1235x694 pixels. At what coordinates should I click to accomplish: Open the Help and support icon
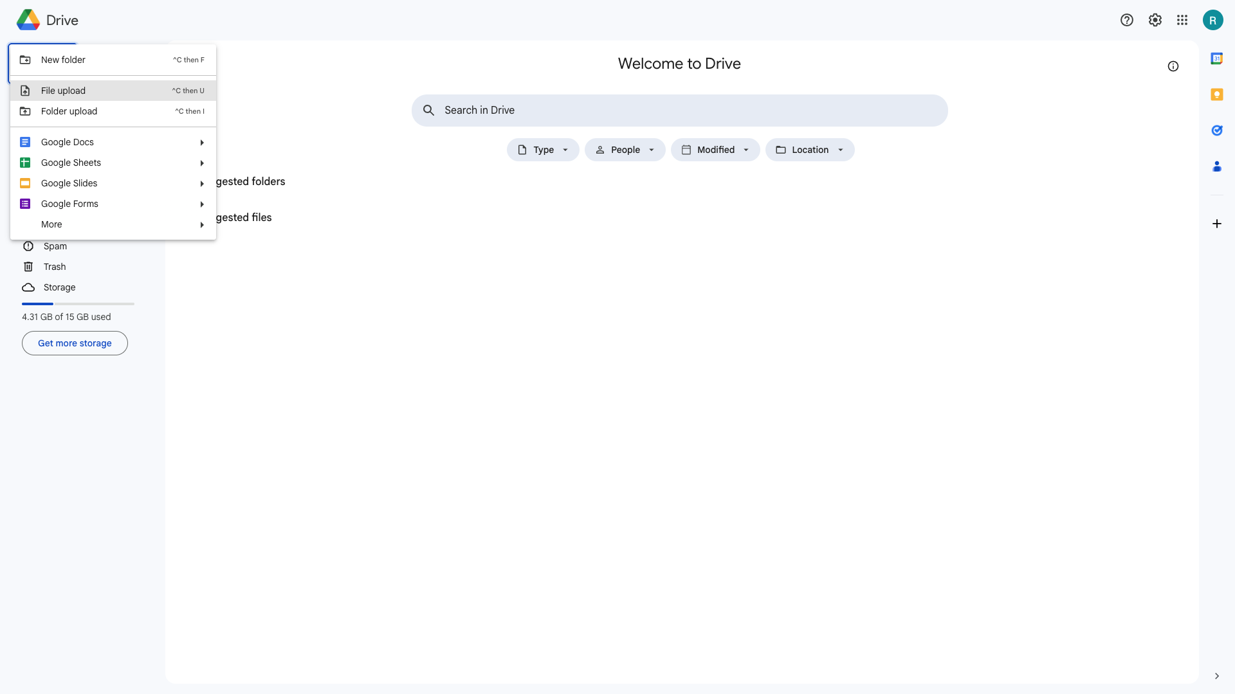coord(1126,20)
